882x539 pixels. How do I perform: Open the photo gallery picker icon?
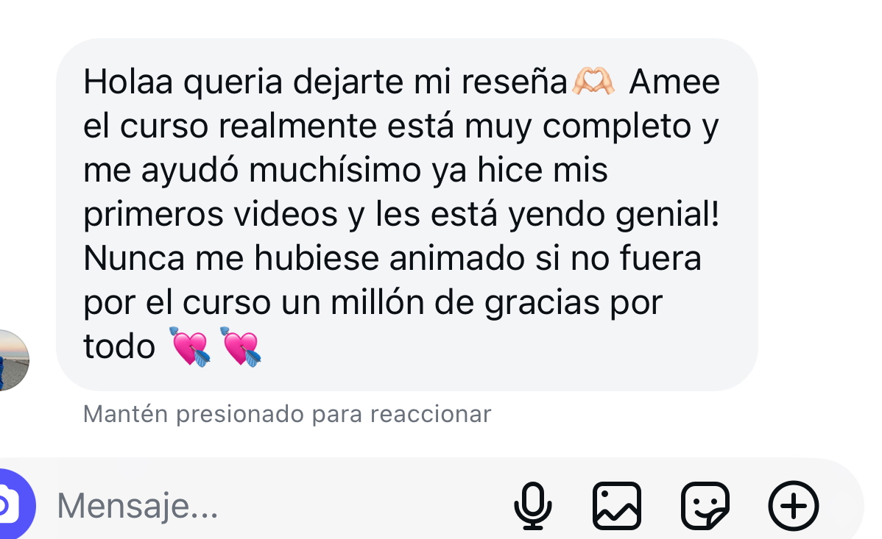tap(617, 506)
